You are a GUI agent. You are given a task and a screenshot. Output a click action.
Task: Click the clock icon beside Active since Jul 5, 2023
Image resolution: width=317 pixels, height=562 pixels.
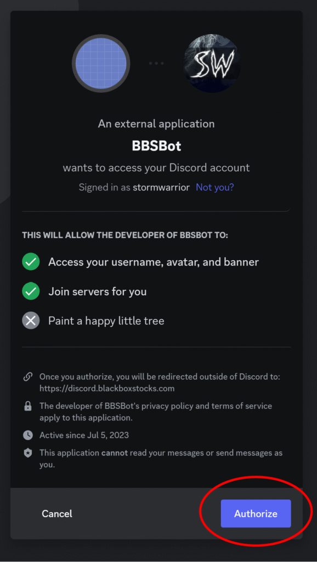click(x=28, y=435)
